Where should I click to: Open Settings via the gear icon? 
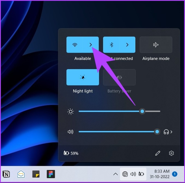(171, 153)
